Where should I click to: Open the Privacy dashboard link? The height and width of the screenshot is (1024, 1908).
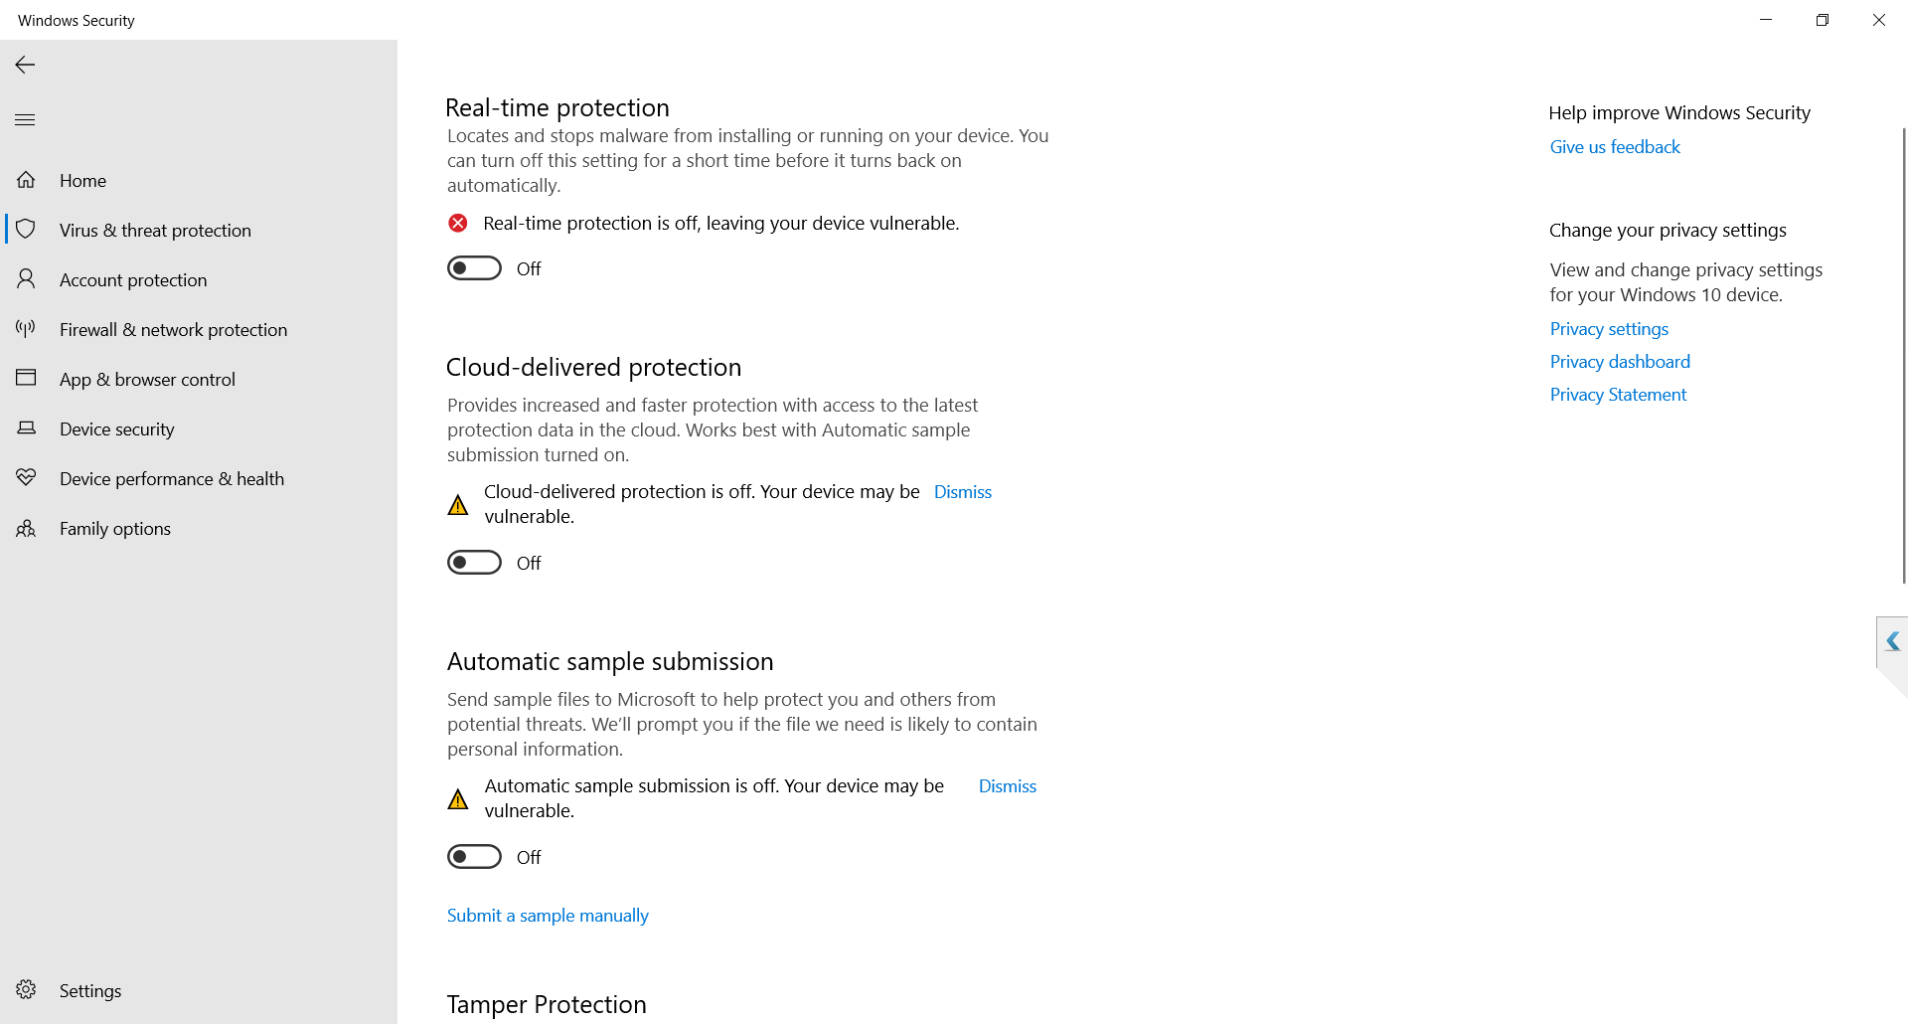pyautogui.click(x=1620, y=362)
